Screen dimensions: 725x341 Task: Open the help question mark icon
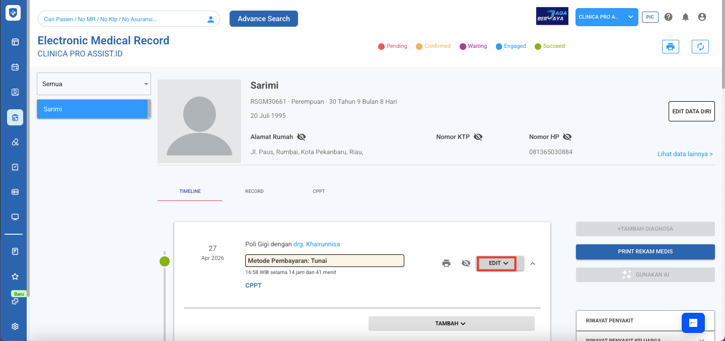(668, 17)
